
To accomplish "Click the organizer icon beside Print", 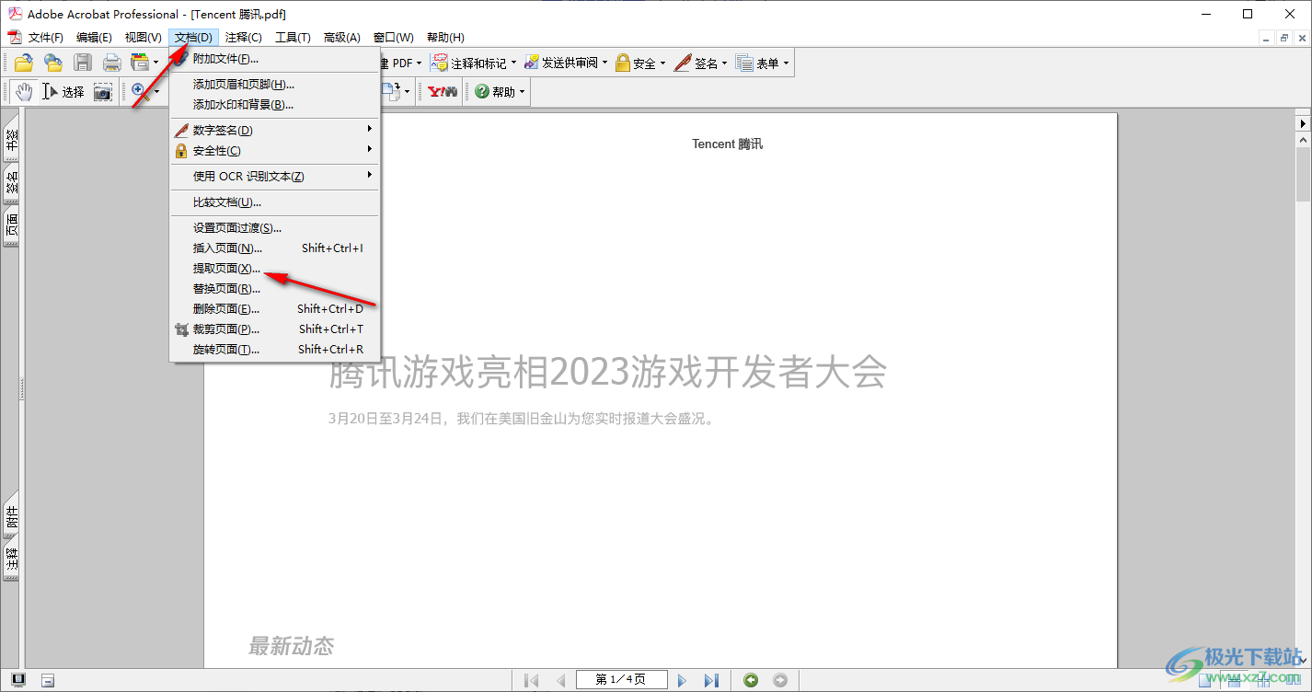I will [140, 63].
